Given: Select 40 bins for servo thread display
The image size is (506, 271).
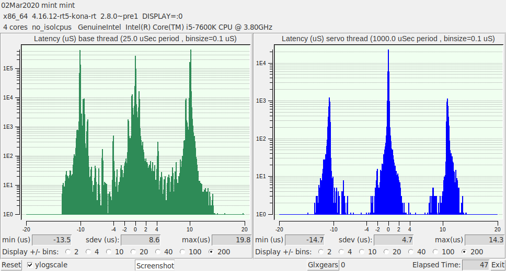Looking at the screenshot, I should [411, 252].
